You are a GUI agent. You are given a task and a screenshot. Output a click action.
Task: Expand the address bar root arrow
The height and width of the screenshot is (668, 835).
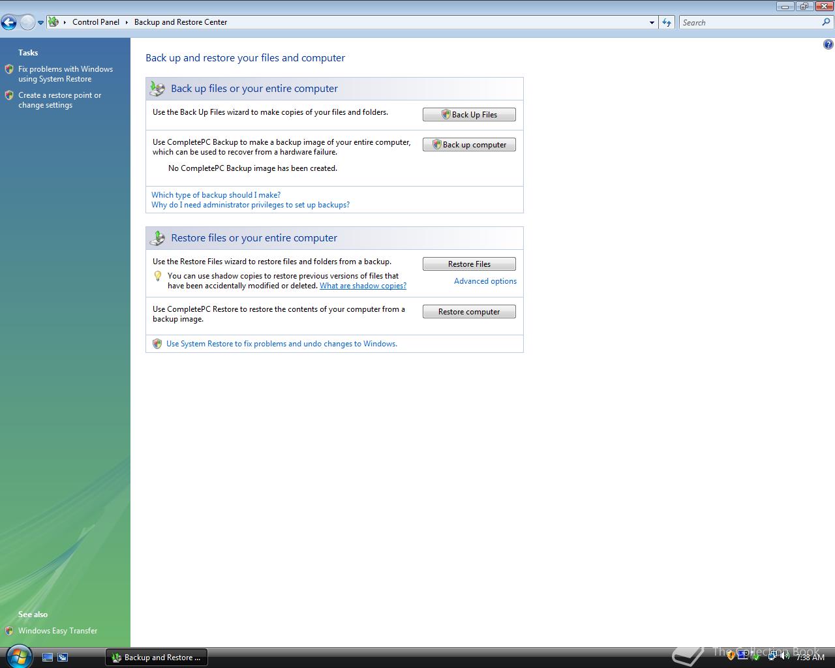pyautogui.click(x=65, y=22)
